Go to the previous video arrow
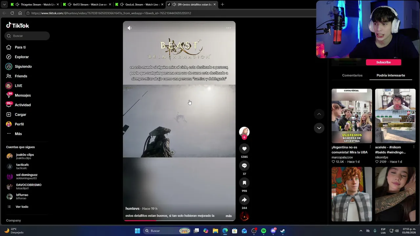This screenshot has width=420, height=236. (x=319, y=114)
